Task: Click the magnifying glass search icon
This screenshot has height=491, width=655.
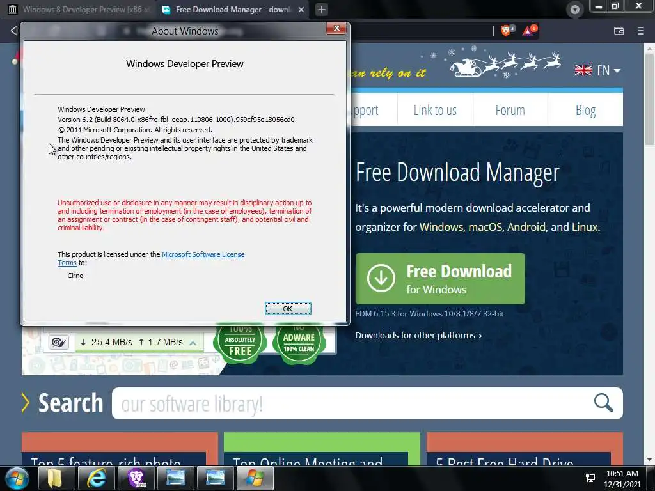Action: 603,403
